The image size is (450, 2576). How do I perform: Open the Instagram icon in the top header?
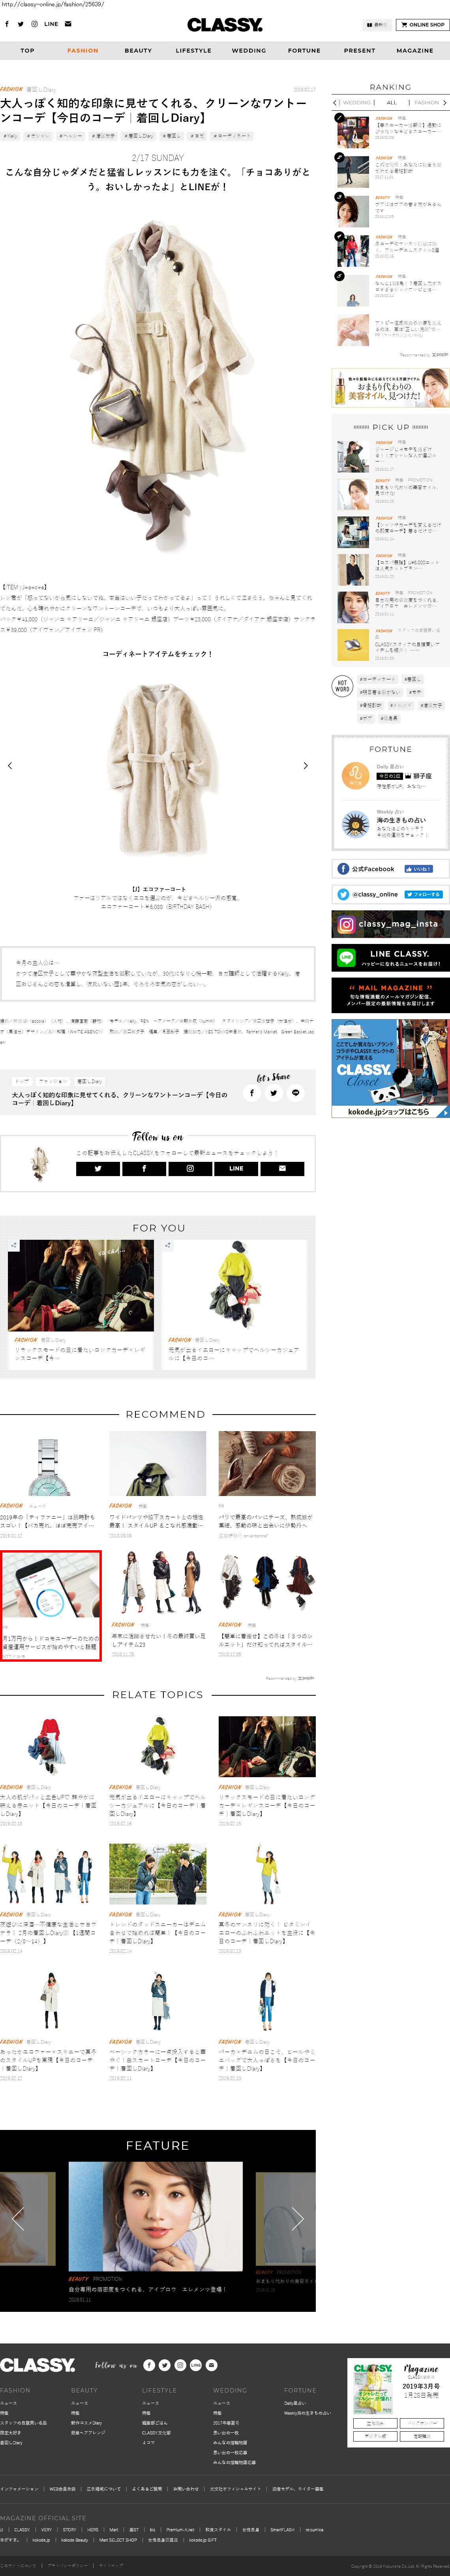point(34,24)
